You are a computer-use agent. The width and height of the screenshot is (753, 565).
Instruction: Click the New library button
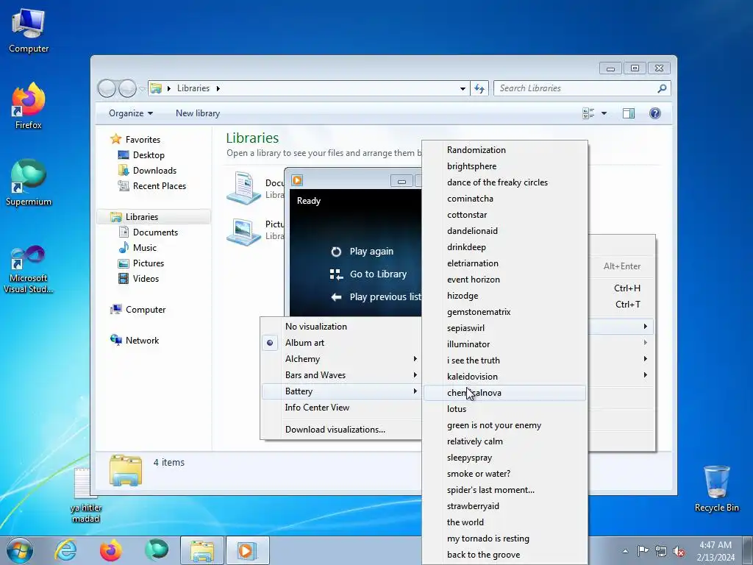[x=197, y=113]
